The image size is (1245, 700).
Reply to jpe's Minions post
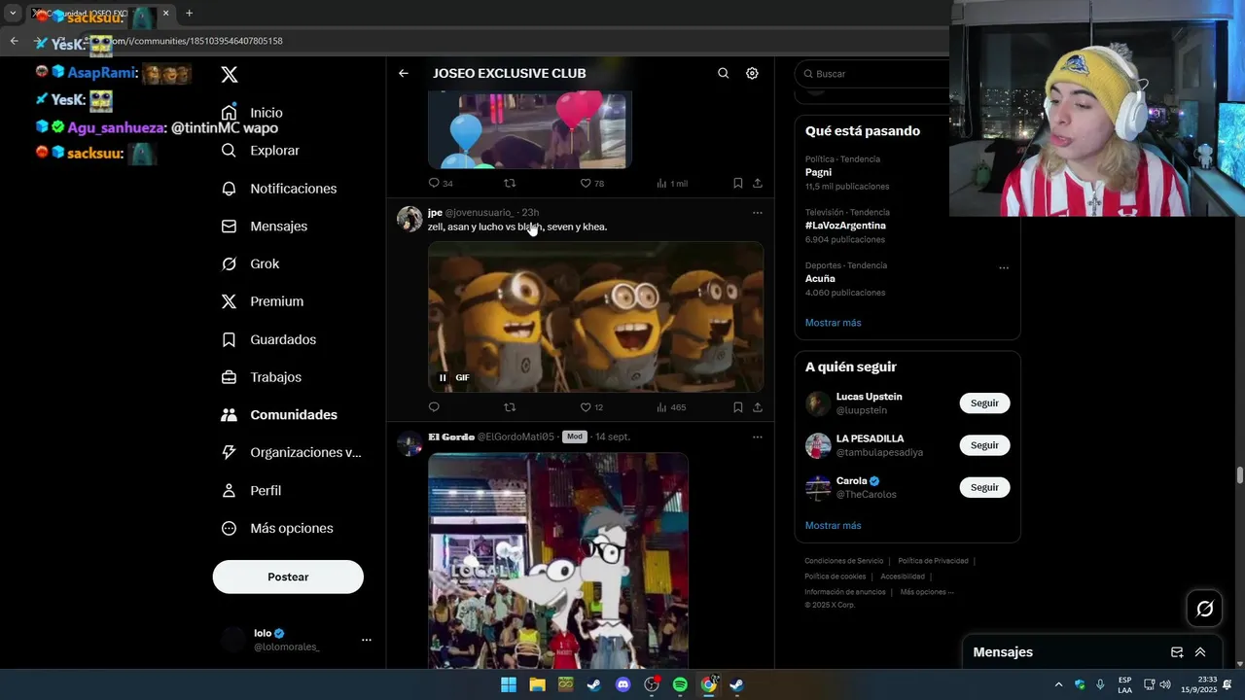(434, 407)
